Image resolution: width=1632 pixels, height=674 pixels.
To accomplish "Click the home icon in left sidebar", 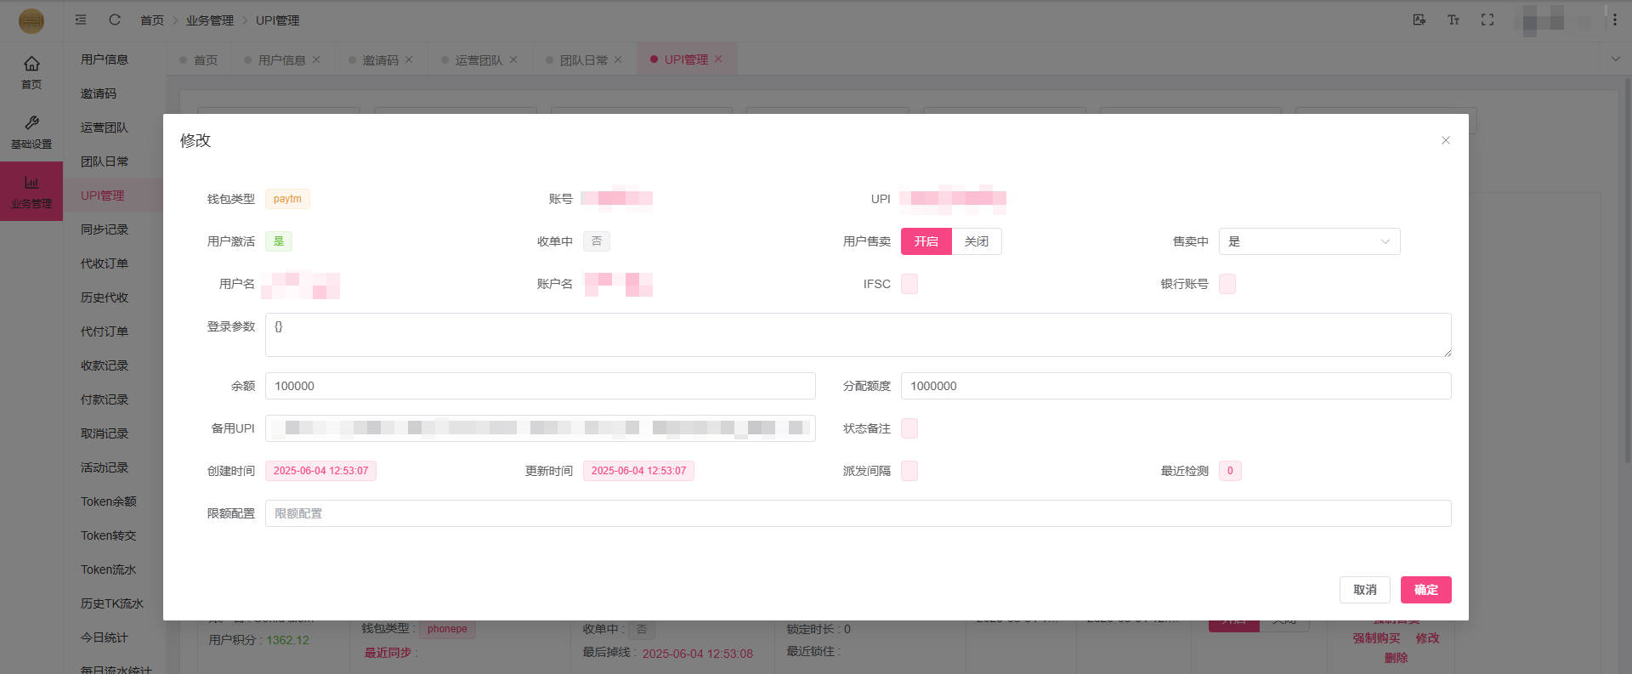I will pyautogui.click(x=31, y=64).
